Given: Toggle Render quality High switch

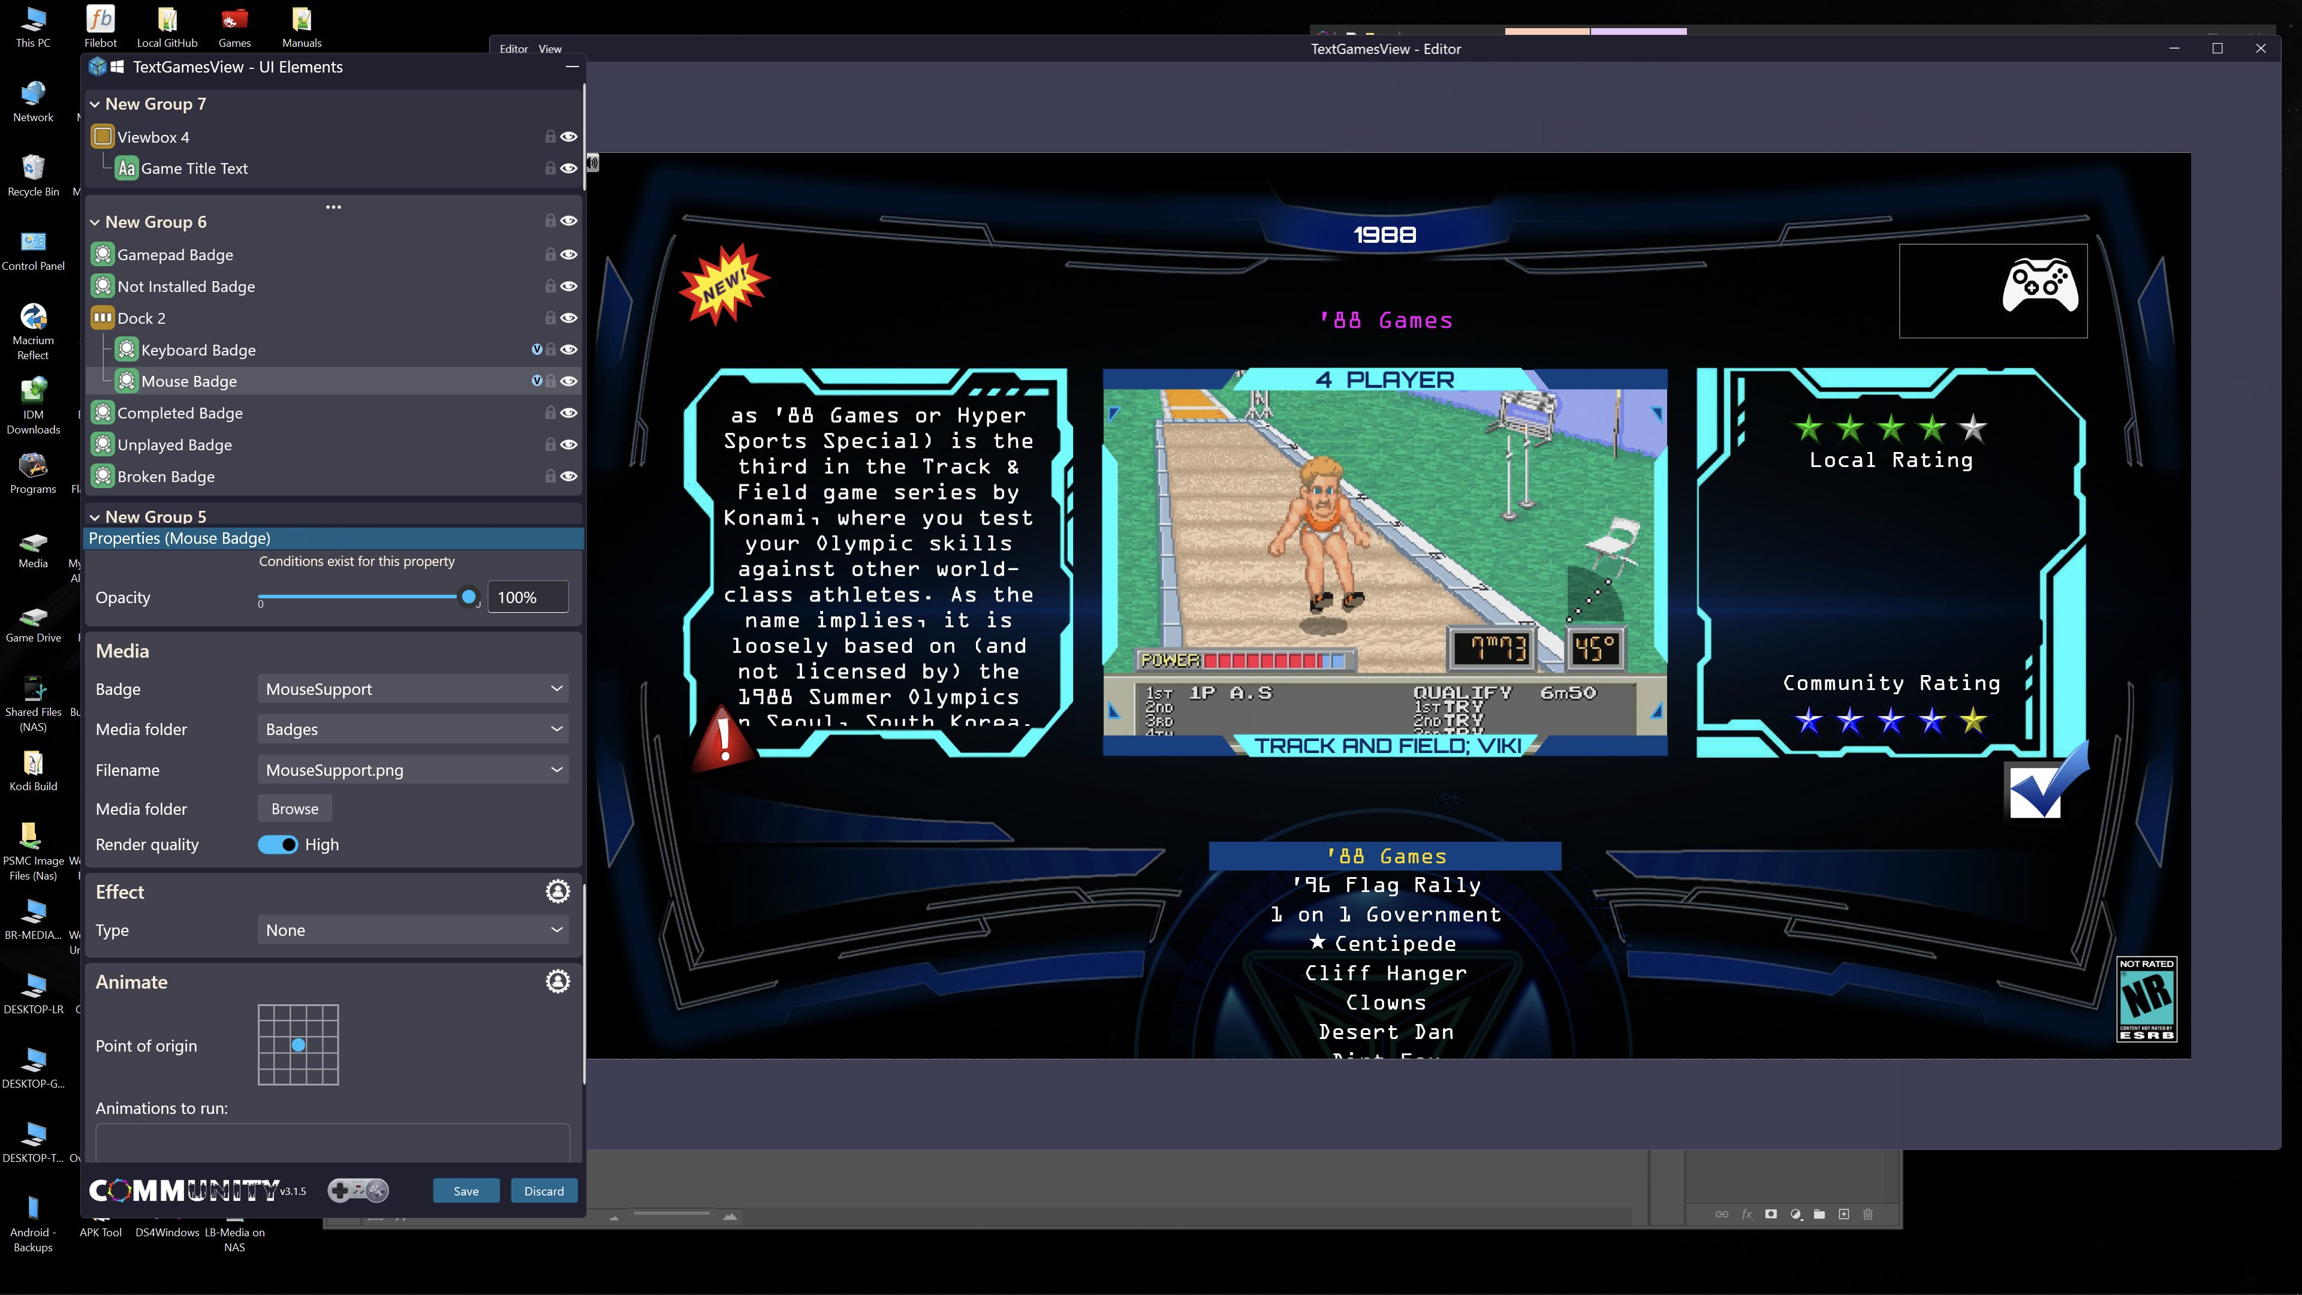Looking at the screenshot, I should pyautogui.click(x=278, y=845).
